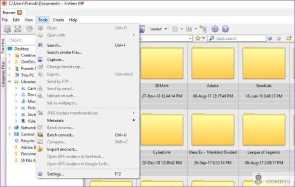295x187 pixels.
Task: Open settings gear in toolbar
Action: coord(215,29)
